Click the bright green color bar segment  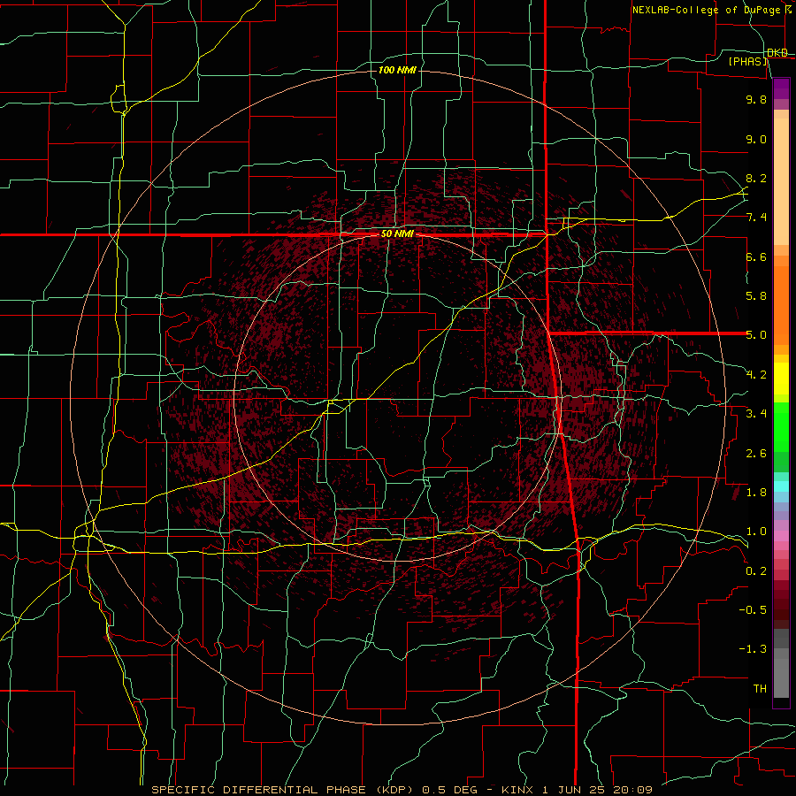coord(781,427)
